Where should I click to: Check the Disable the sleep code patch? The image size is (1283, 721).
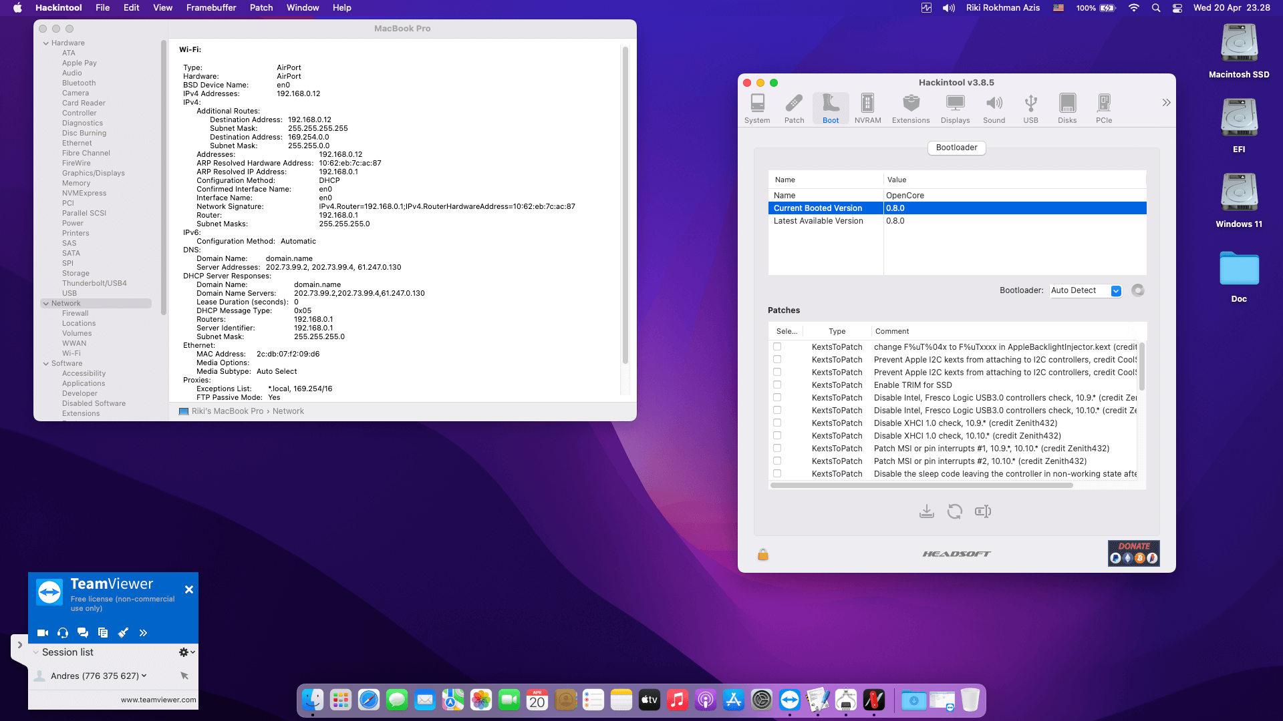coord(777,473)
